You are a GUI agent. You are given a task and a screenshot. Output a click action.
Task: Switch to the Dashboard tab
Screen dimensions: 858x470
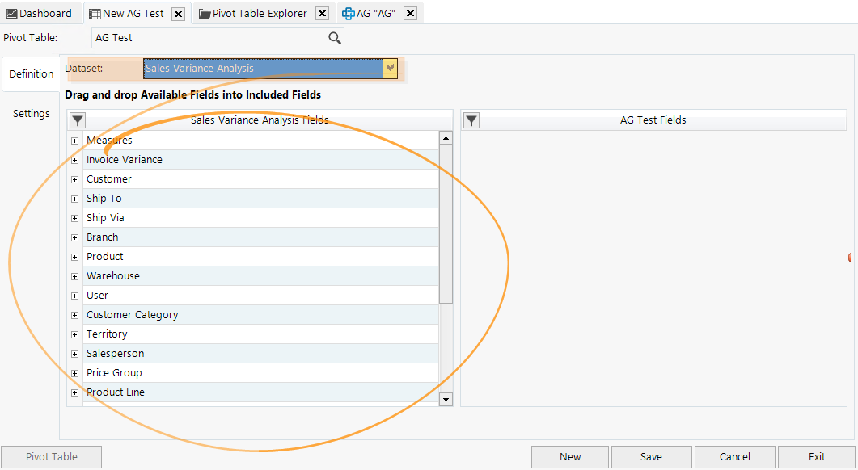coord(40,14)
